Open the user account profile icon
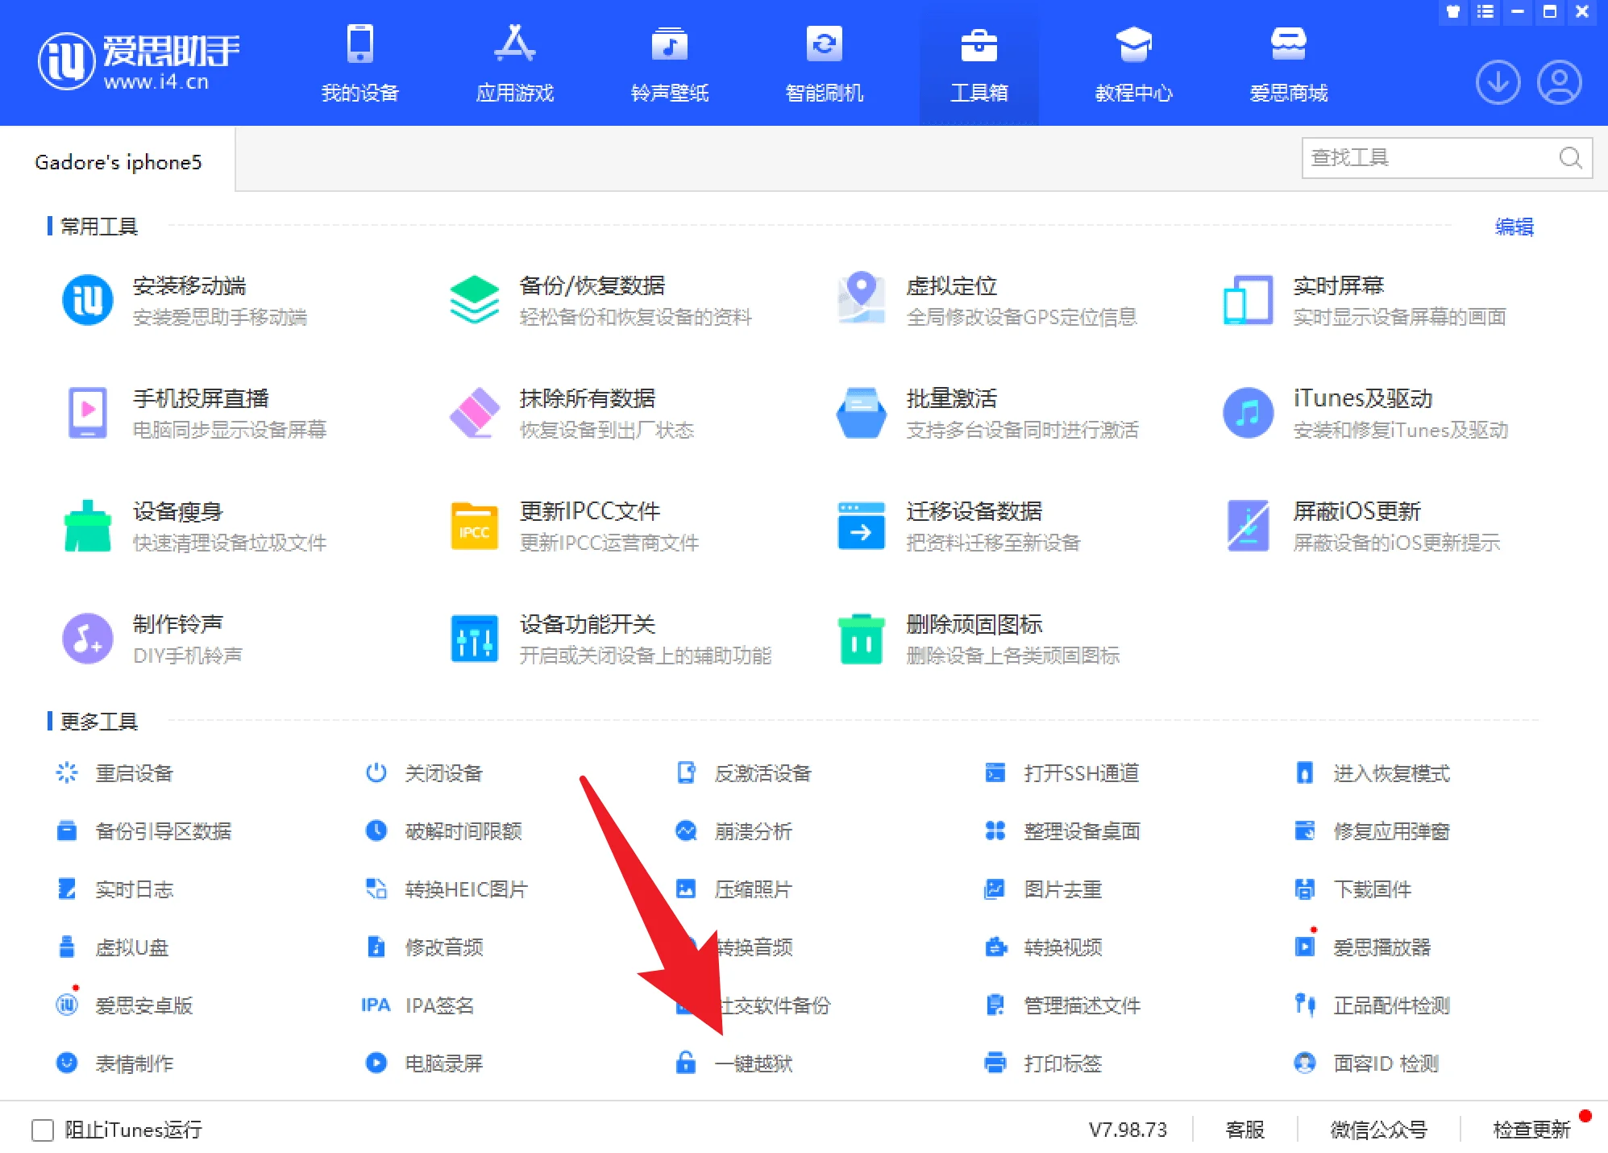1608x1153 pixels. [x=1559, y=82]
